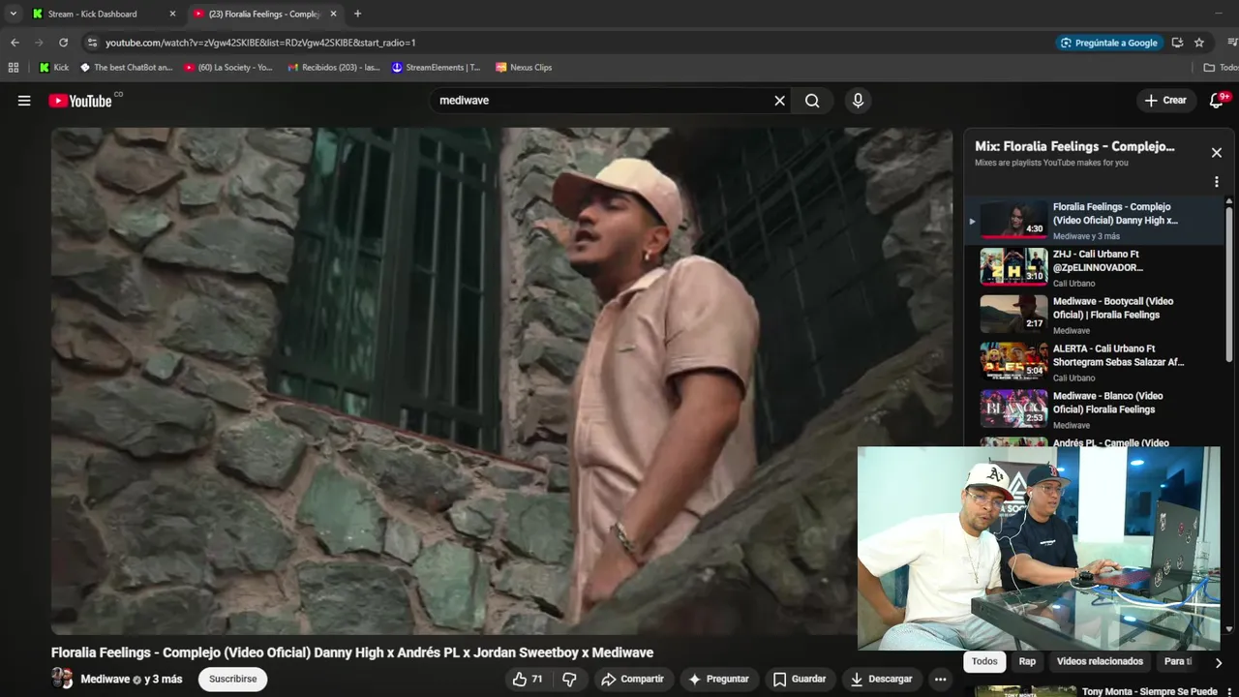Open the Mediwave channel name link
This screenshot has width=1239, height=697.
[x=105, y=680]
